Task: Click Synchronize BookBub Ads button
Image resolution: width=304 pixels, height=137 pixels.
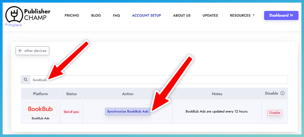Action: (x=128, y=112)
